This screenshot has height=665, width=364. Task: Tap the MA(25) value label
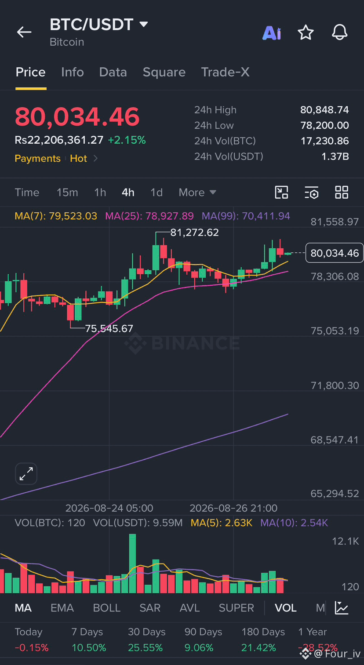(149, 216)
